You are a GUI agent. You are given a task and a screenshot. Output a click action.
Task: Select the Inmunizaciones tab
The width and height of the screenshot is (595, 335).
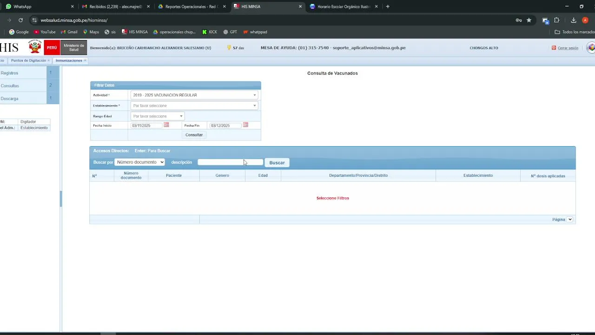(x=68, y=60)
